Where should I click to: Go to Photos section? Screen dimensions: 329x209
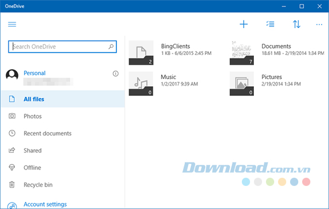pos(63,116)
